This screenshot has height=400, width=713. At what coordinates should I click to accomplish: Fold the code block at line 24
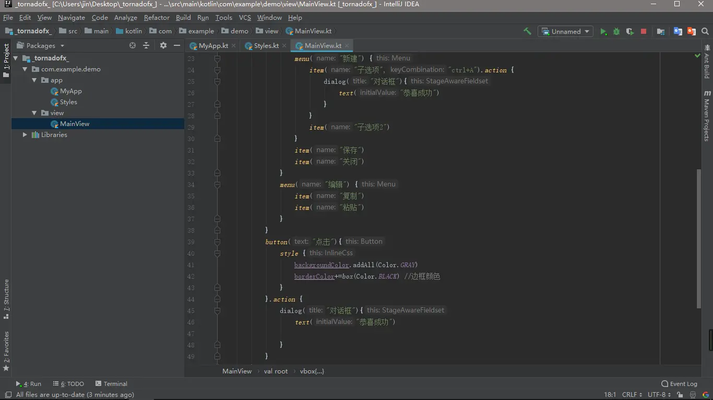pos(217,70)
